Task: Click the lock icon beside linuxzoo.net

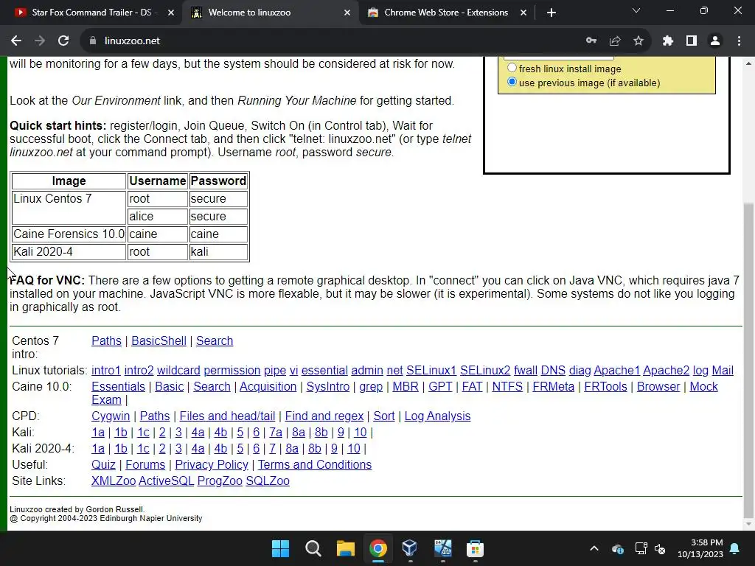Action: tap(93, 41)
